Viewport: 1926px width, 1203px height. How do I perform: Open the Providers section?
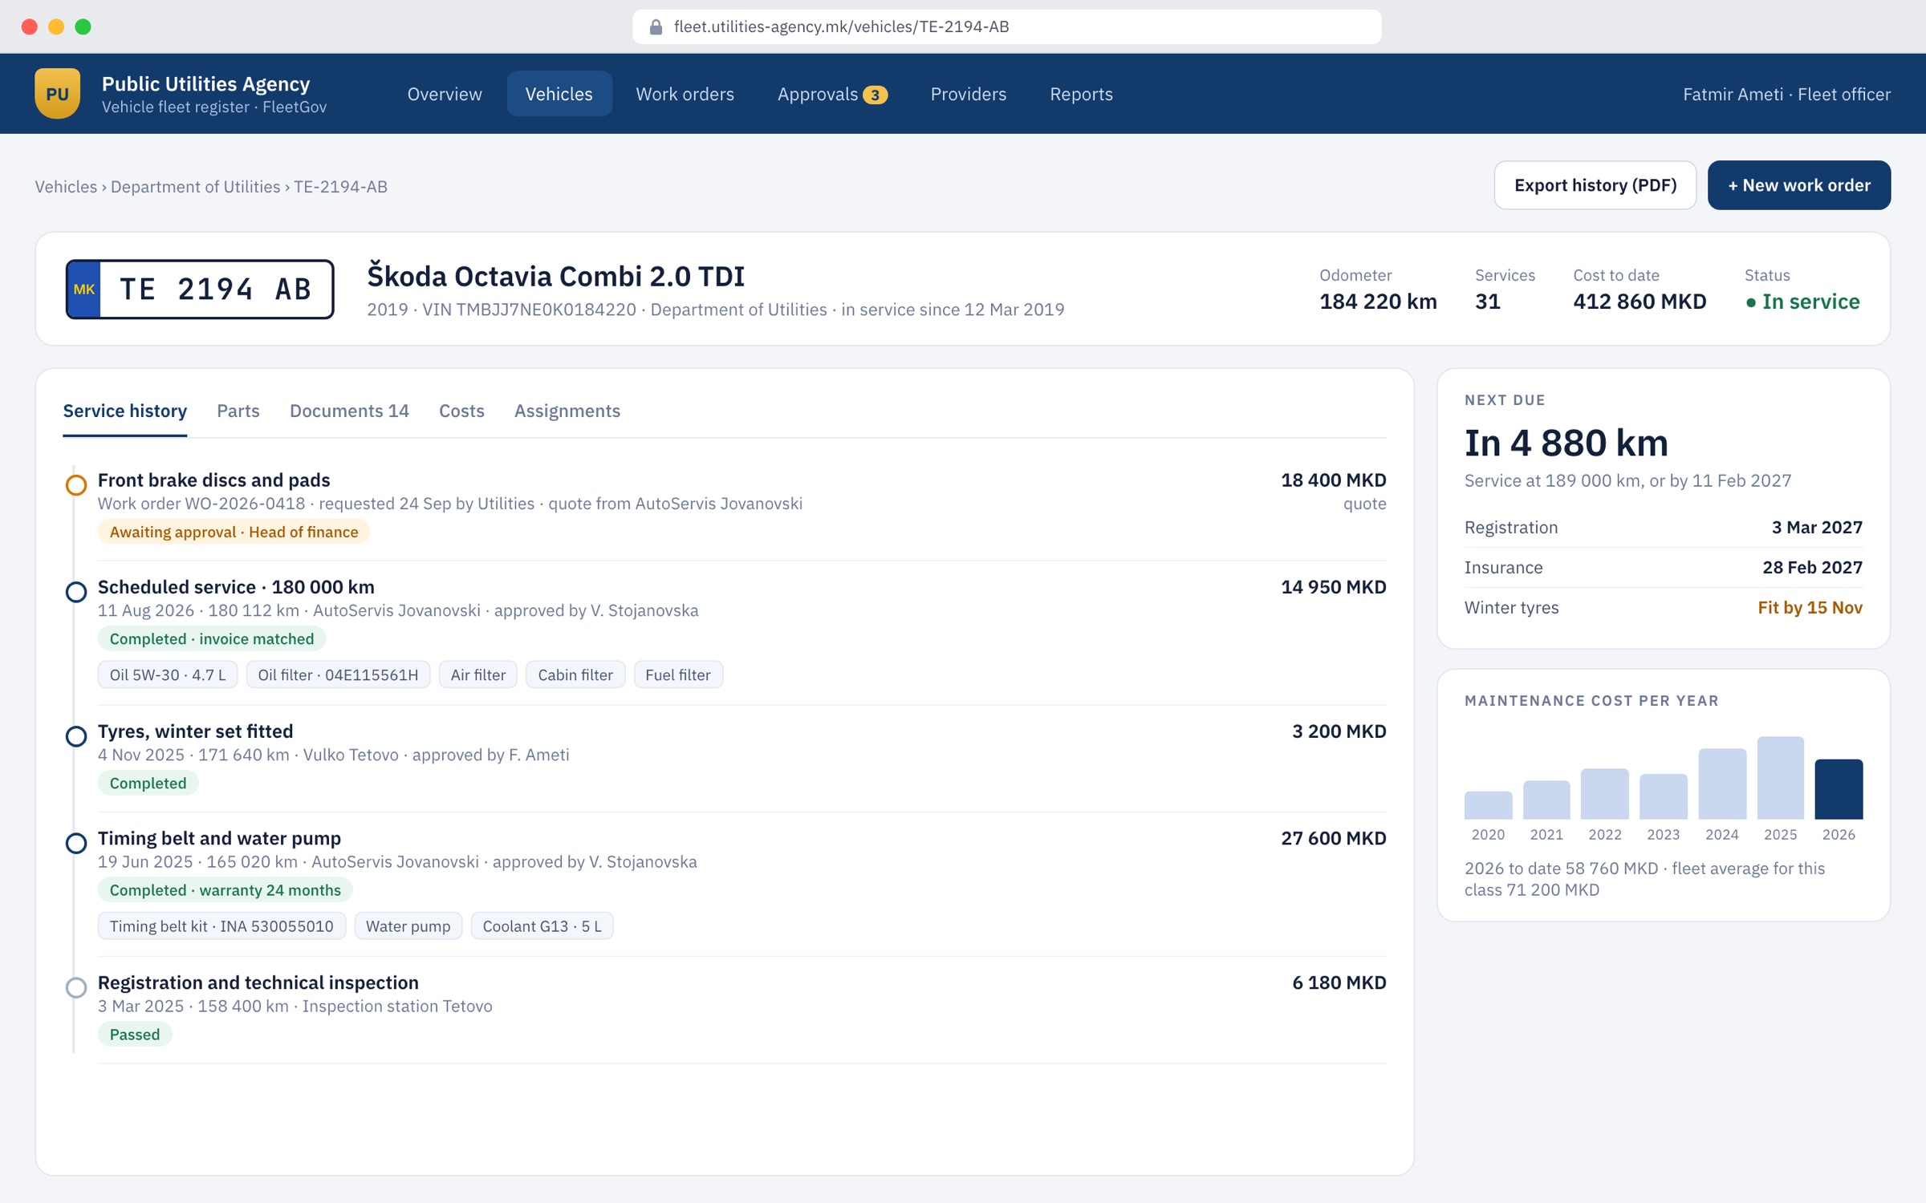pyautogui.click(x=969, y=94)
